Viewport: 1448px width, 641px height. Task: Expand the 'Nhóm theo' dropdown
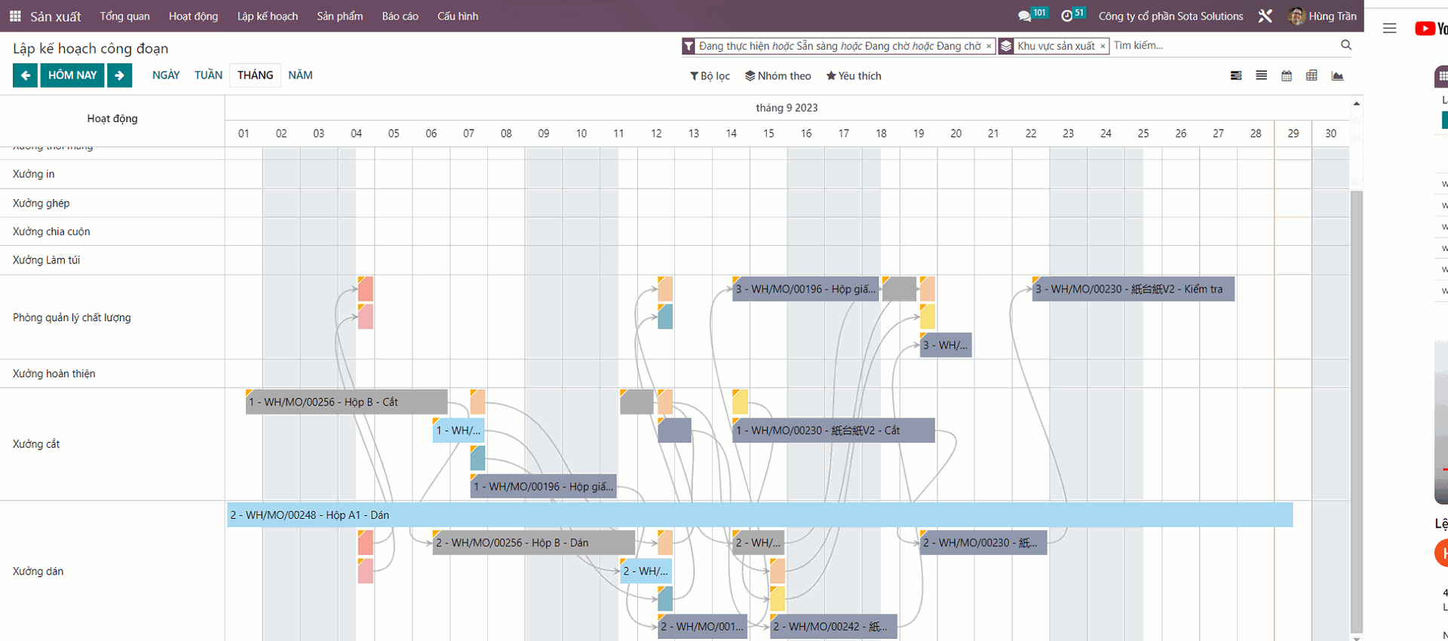[x=778, y=76]
